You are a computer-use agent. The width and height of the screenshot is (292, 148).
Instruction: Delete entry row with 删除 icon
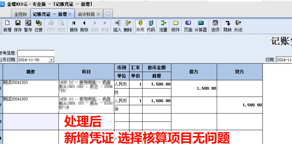[x=128, y=26]
